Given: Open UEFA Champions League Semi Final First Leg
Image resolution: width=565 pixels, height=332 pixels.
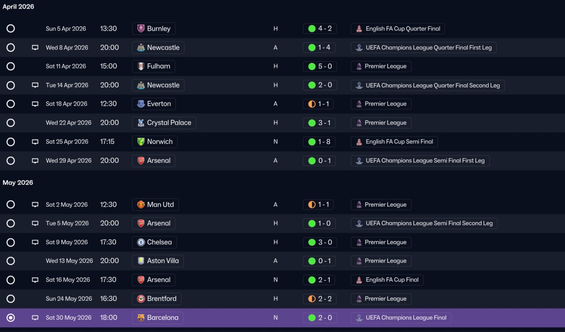Looking at the screenshot, I should (x=420, y=161).
